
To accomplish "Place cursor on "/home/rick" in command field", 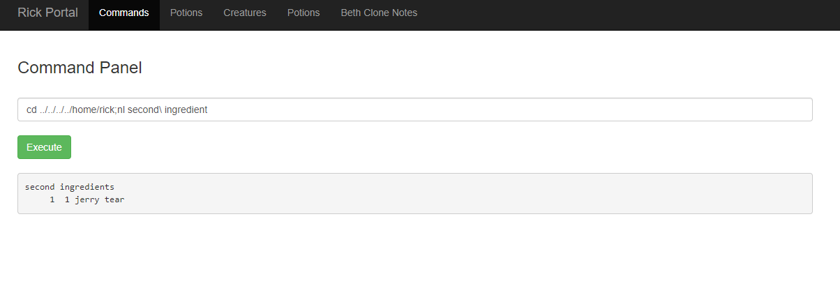I will [92, 110].
